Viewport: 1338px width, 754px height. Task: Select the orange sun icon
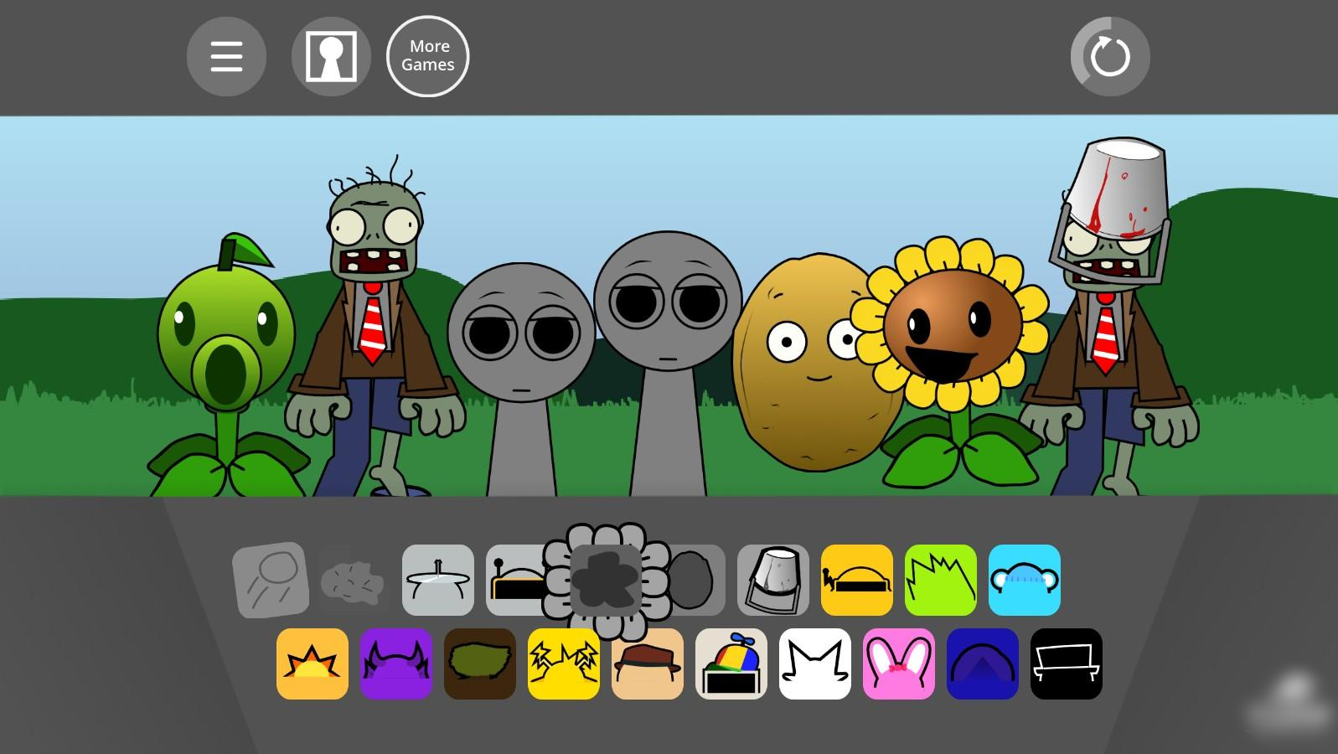(313, 664)
